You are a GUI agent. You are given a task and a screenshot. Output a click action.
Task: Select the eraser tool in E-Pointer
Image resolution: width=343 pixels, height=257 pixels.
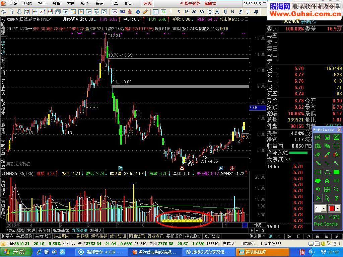click(x=318, y=155)
